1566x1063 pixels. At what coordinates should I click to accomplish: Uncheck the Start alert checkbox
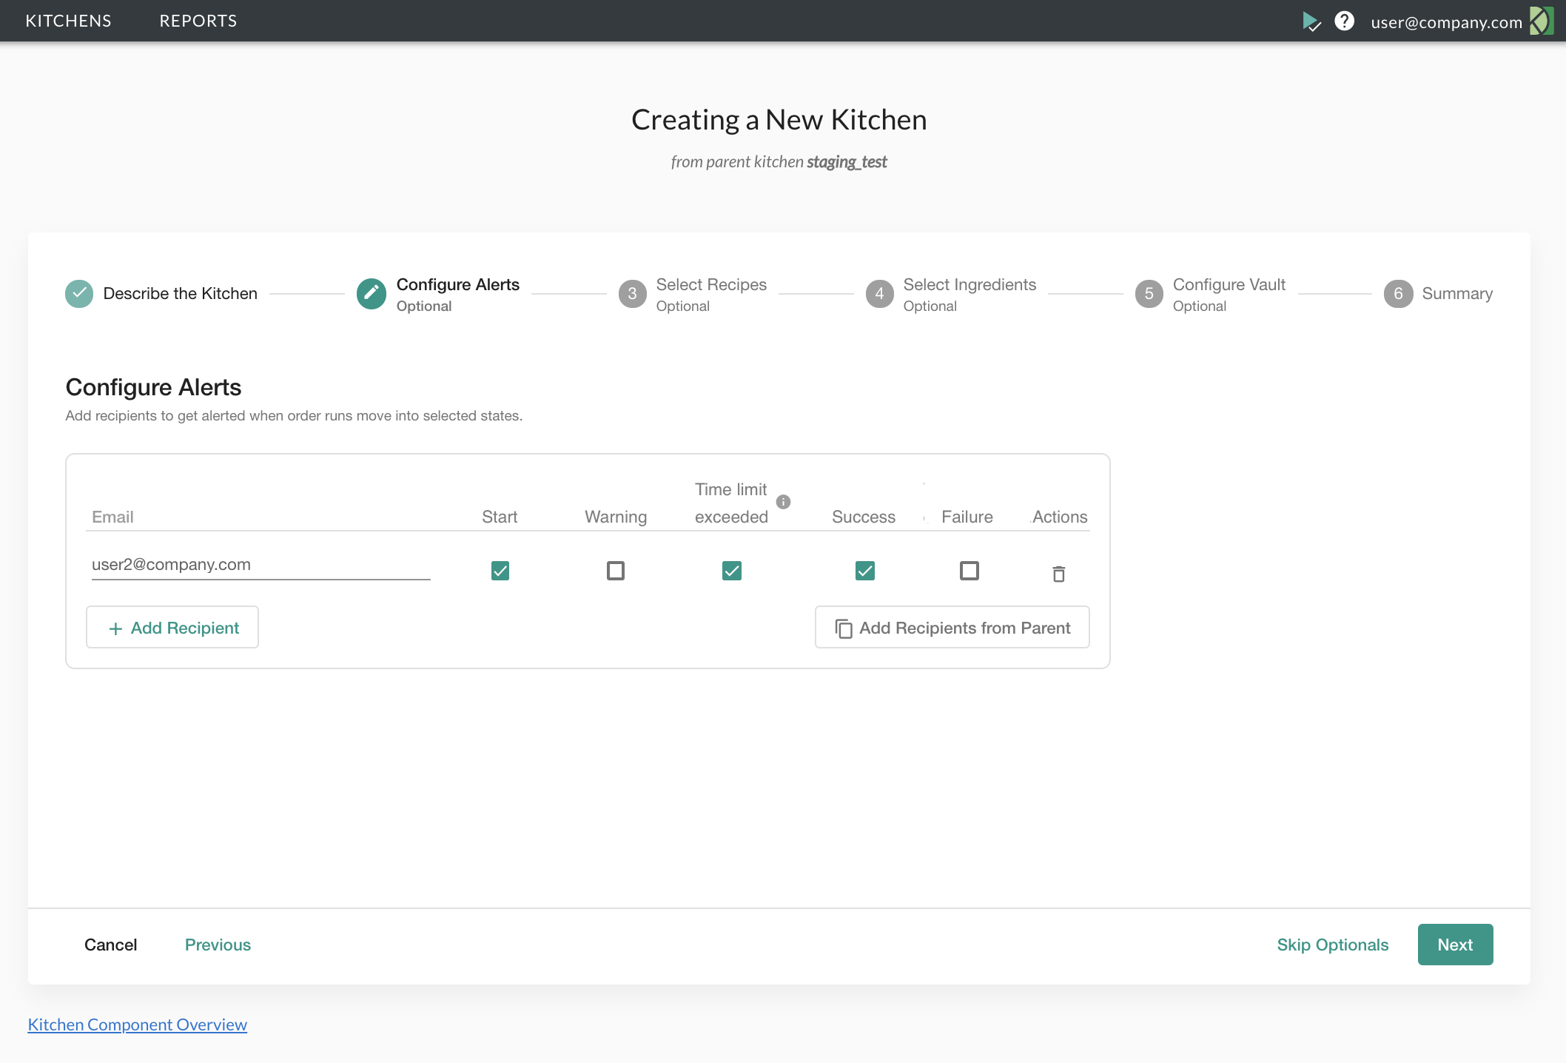[x=500, y=571]
